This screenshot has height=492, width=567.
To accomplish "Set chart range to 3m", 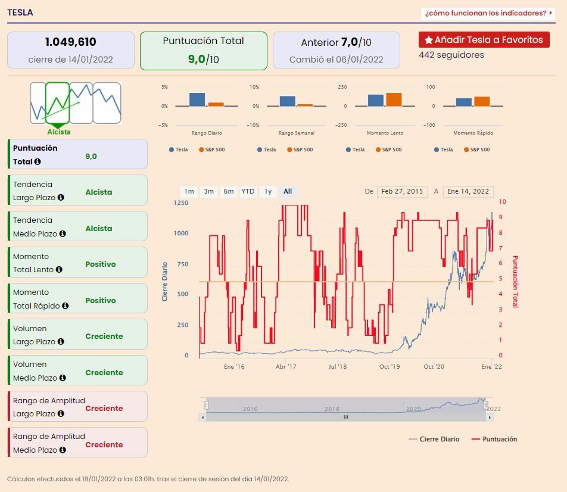I will pos(208,191).
